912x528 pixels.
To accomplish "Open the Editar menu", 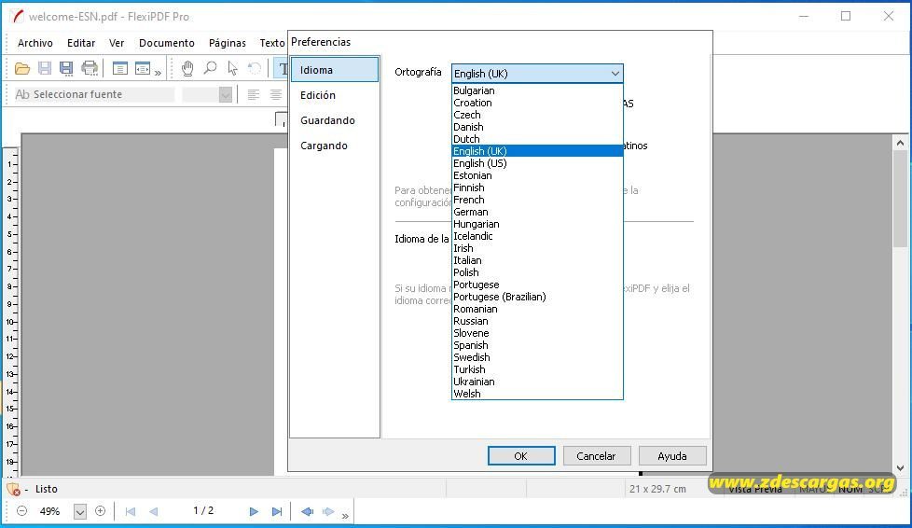I will point(81,43).
